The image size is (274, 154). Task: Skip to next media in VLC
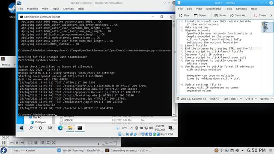[x=22, y=142]
